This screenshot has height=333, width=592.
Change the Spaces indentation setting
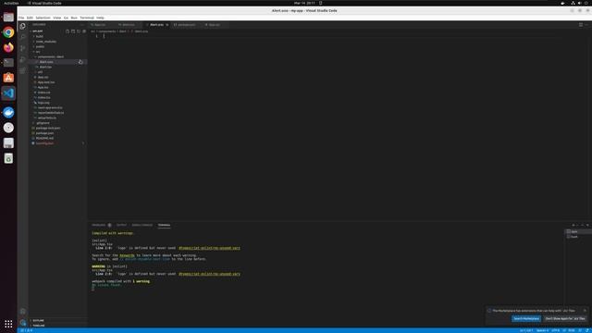(x=542, y=330)
